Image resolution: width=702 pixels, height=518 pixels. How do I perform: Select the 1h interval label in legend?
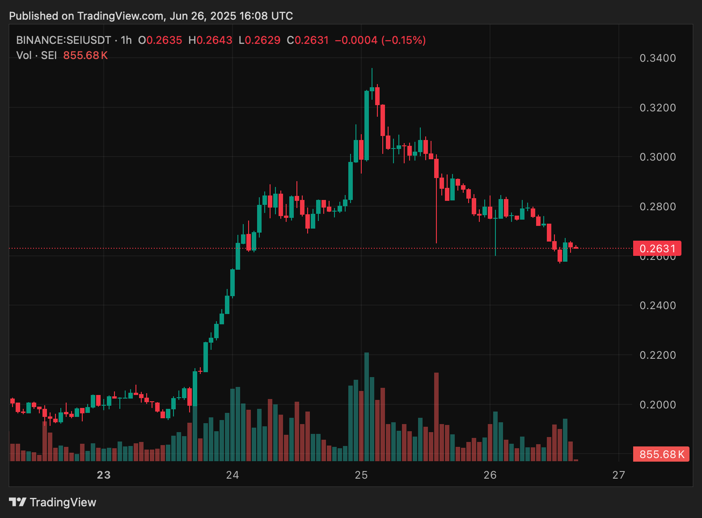pyautogui.click(x=126, y=40)
